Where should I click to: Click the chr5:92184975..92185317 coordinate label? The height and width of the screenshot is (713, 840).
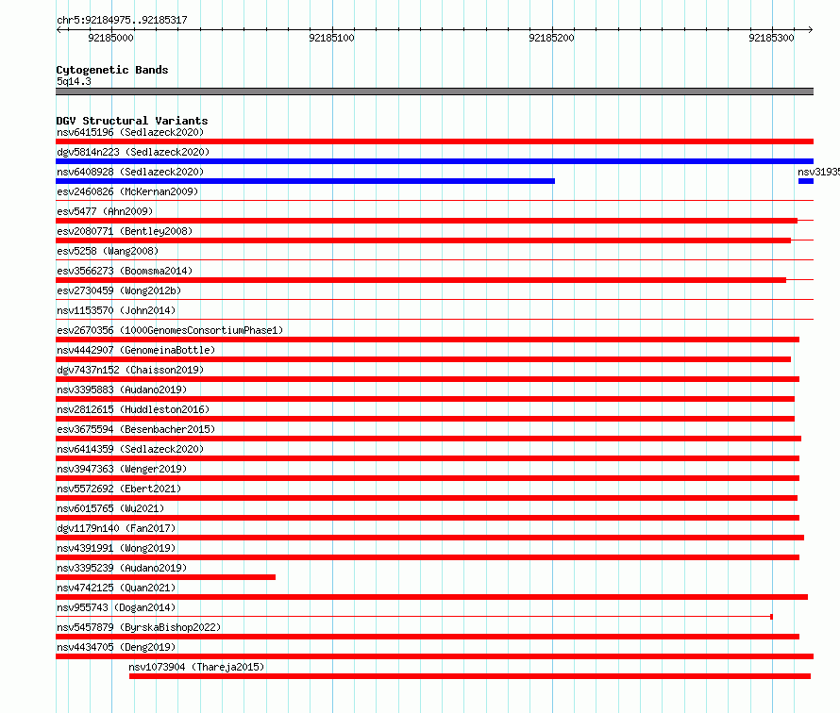(122, 21)
